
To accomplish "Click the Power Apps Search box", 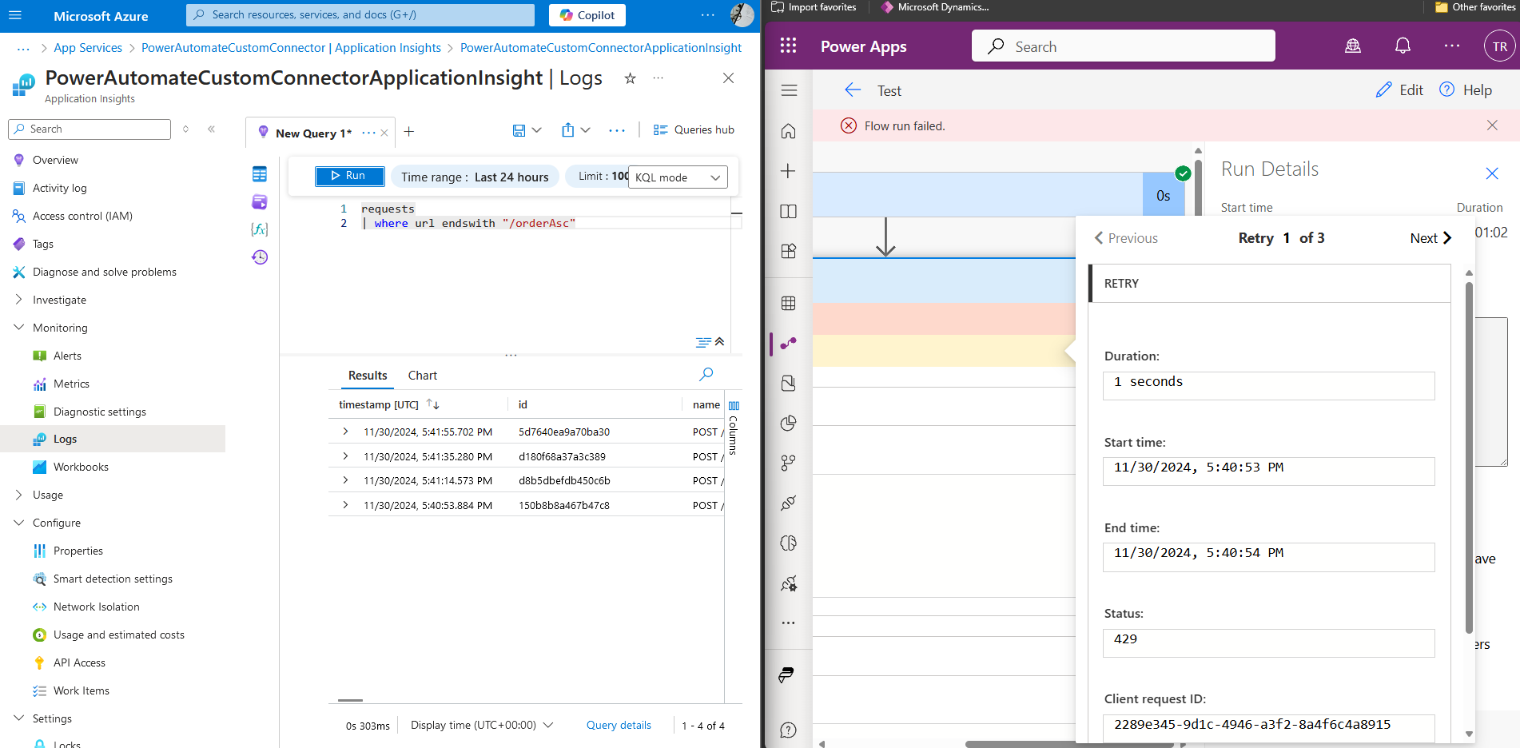I will [x=1123, y=46].
